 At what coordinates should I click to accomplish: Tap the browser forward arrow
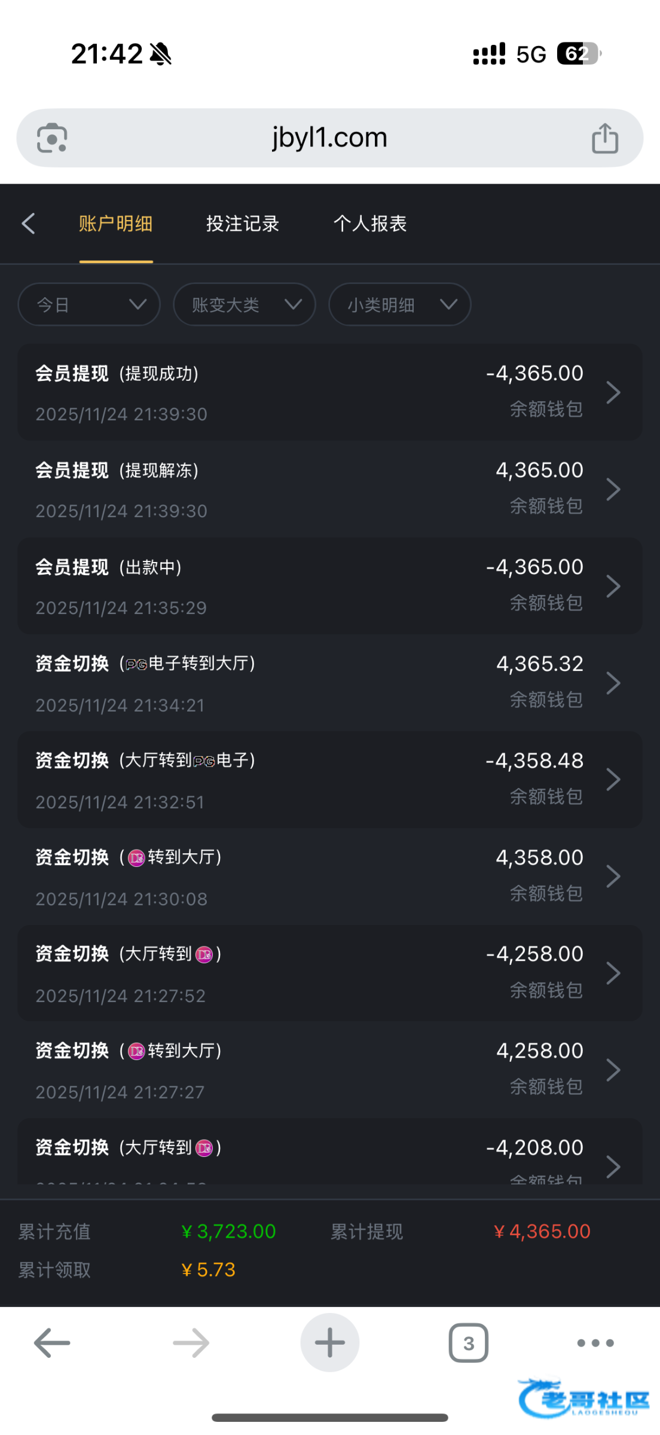191,1343
